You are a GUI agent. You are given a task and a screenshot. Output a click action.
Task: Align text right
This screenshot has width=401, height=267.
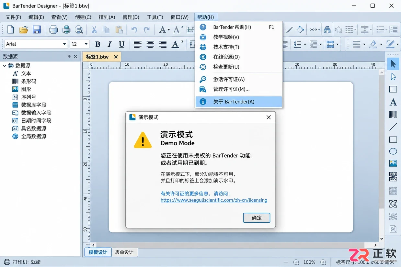(x=163, y=44)
